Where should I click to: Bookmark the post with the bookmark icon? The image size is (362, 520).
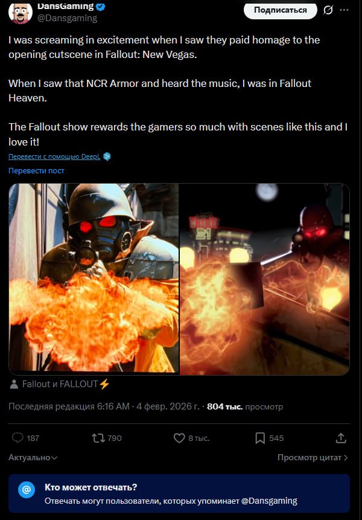pyautogui.click(x=260, y=438)
